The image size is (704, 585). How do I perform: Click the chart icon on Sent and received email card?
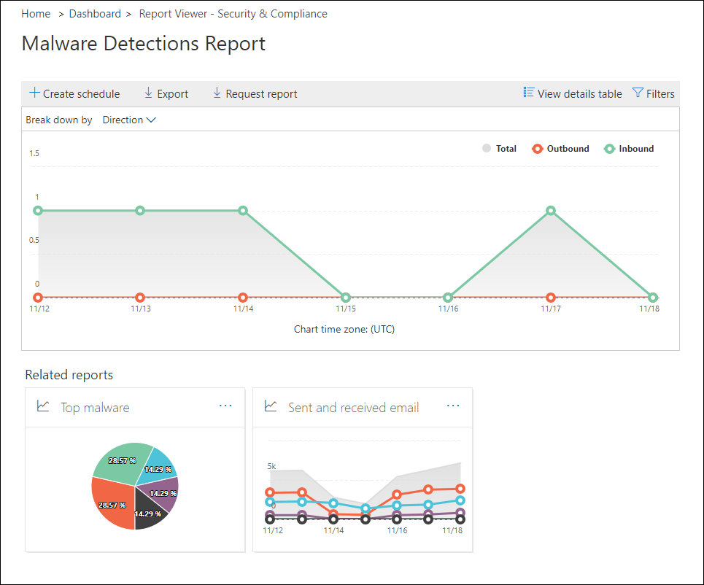tap(271, 407)
